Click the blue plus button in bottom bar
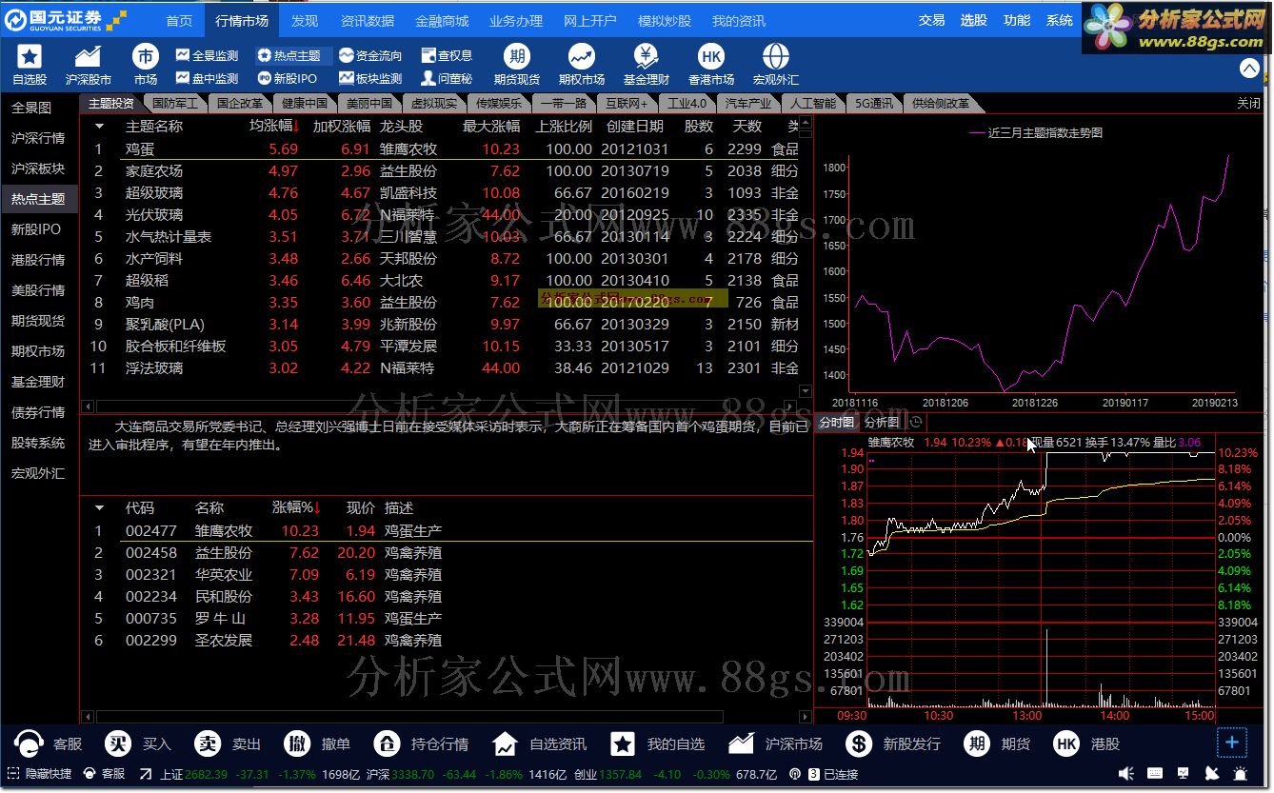The width and height of the screenshot is (1274, 793). [x=1231, y=743]
